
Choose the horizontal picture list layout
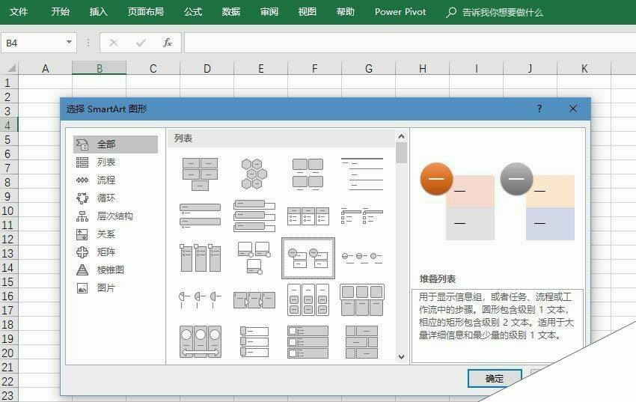pos(362,300)
